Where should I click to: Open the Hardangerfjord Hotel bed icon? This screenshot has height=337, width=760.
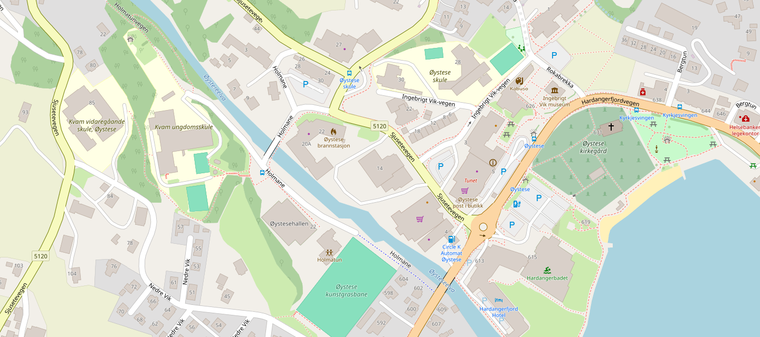click(498, 300)
